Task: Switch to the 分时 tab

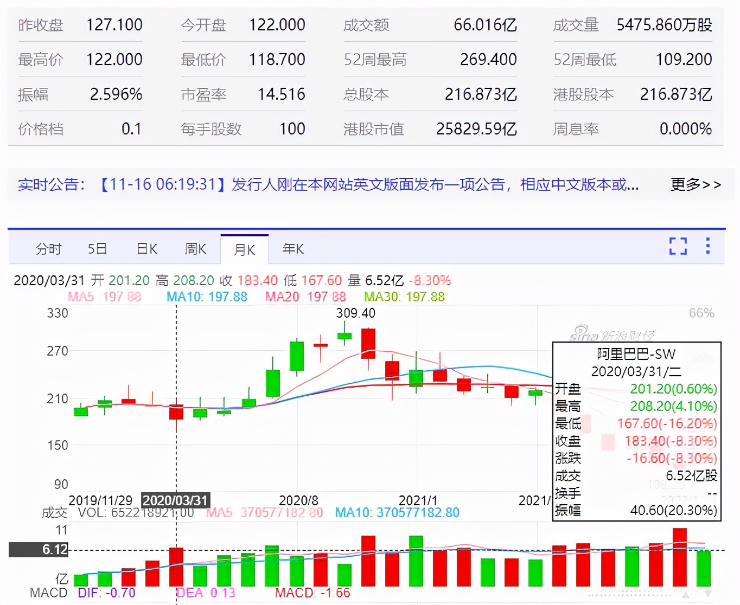Action: (x=49, y=249)
